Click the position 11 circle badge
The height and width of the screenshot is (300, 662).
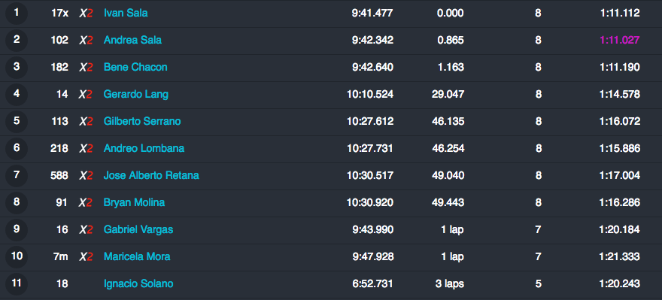click(x=17, y=283)
